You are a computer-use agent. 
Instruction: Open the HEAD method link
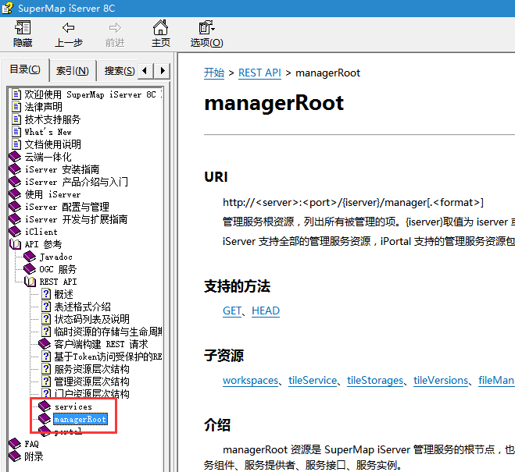(x=266, y=311)
